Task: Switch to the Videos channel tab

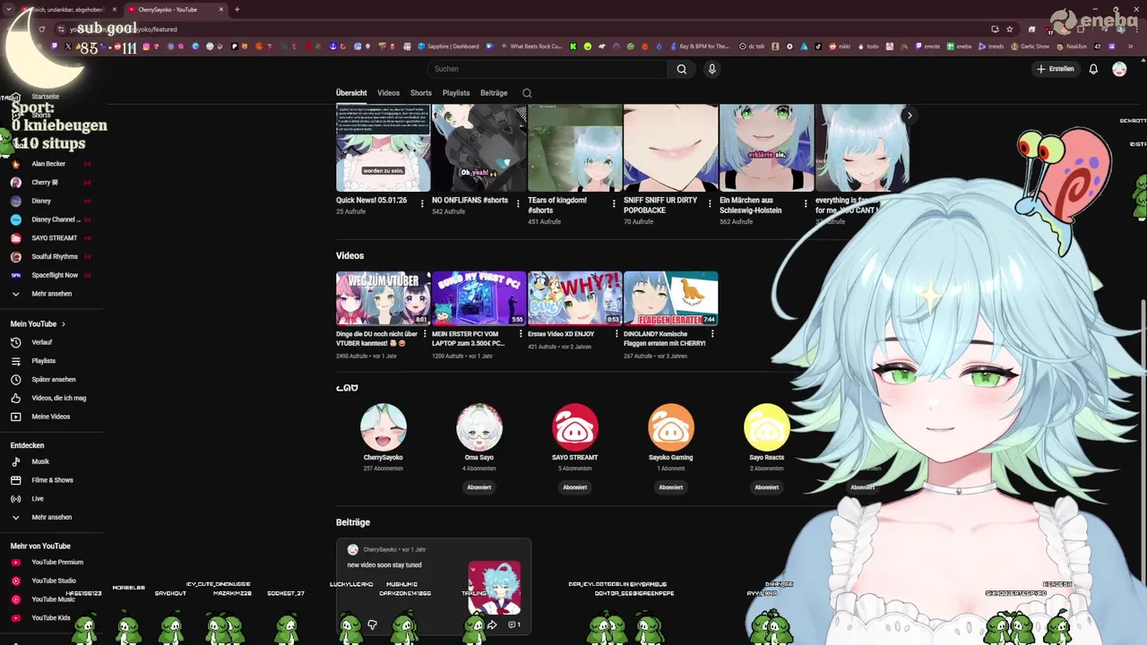Action: point(388,93)
